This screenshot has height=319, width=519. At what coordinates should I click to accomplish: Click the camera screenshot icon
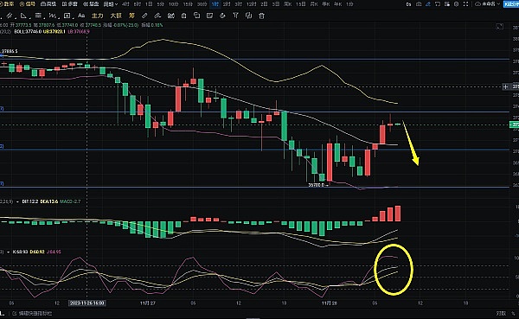coord(419,4)
